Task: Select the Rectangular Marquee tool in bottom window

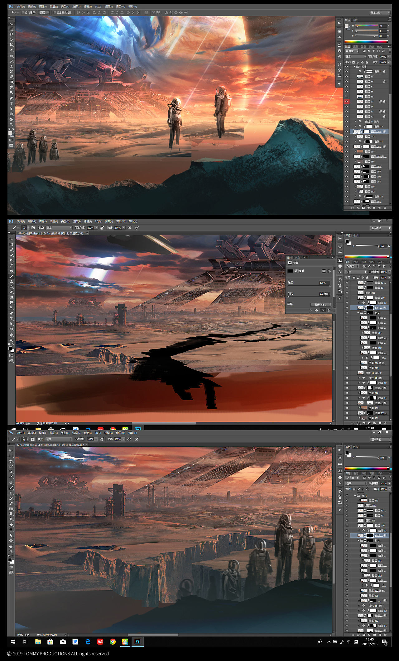Action: 11,456
